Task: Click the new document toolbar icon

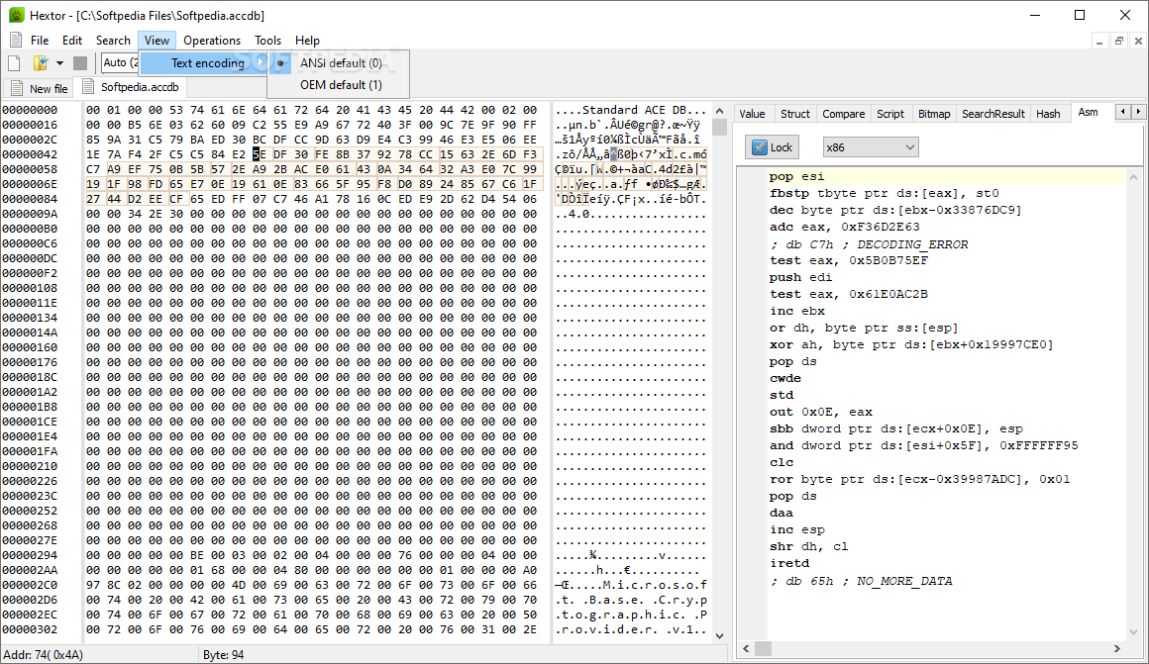Action: 14,63
